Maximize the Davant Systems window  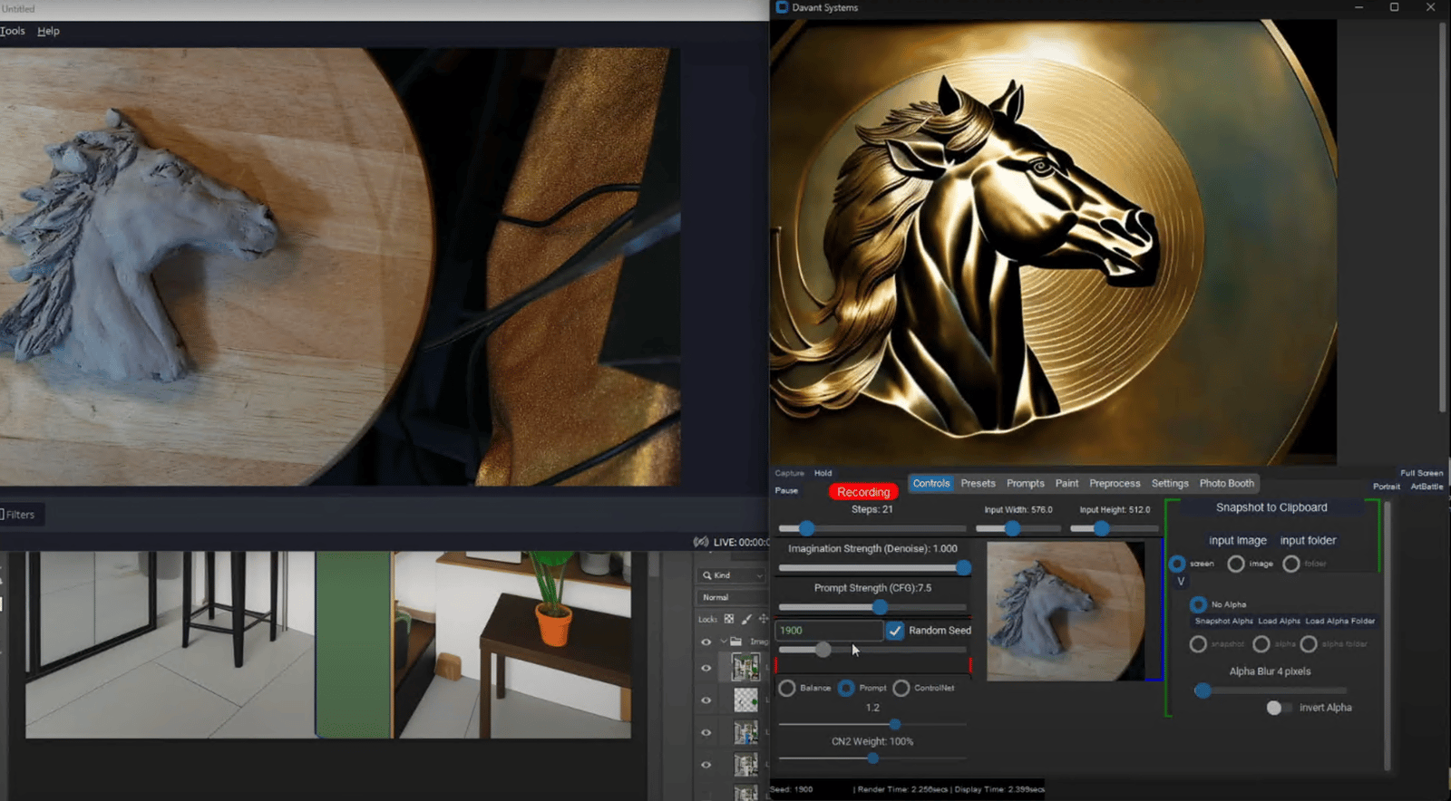pyautogui.click(x=1394, y=7)
